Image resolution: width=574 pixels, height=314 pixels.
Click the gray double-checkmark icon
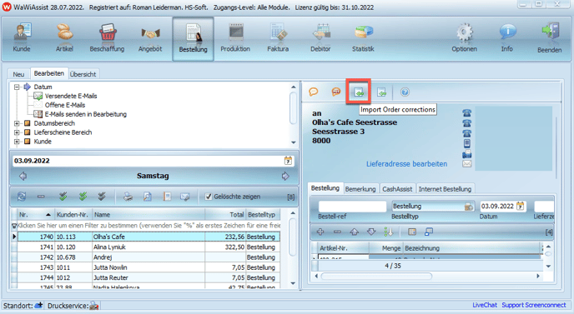point(102,197)
